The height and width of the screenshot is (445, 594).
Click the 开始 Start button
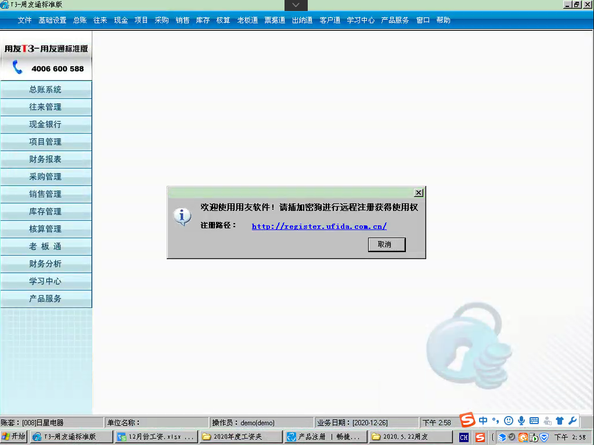pos(13,437)
